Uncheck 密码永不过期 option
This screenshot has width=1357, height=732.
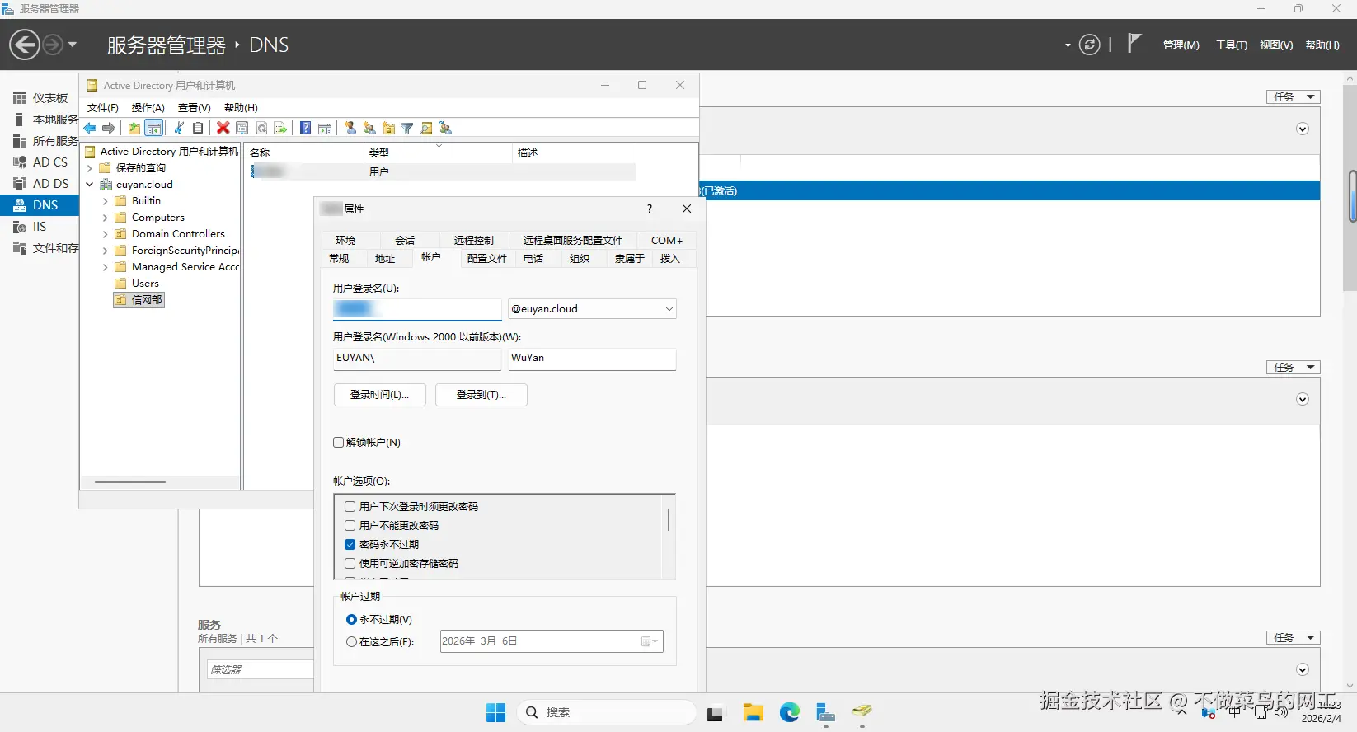(x=350, y=545)
